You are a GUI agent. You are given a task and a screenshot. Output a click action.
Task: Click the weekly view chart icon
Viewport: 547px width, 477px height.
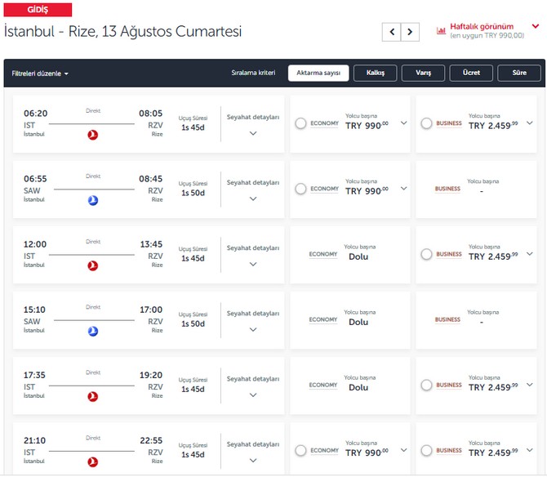tap(442, 31)
